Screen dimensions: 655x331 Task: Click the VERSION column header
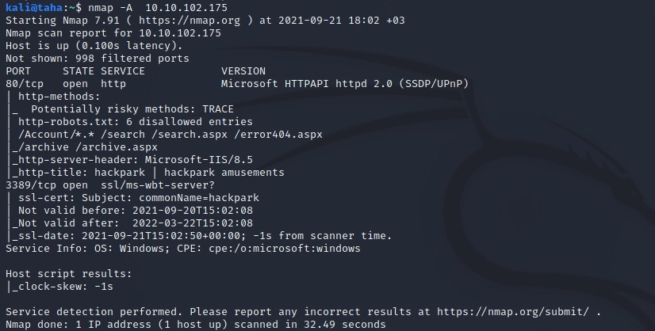coord(243,70)
